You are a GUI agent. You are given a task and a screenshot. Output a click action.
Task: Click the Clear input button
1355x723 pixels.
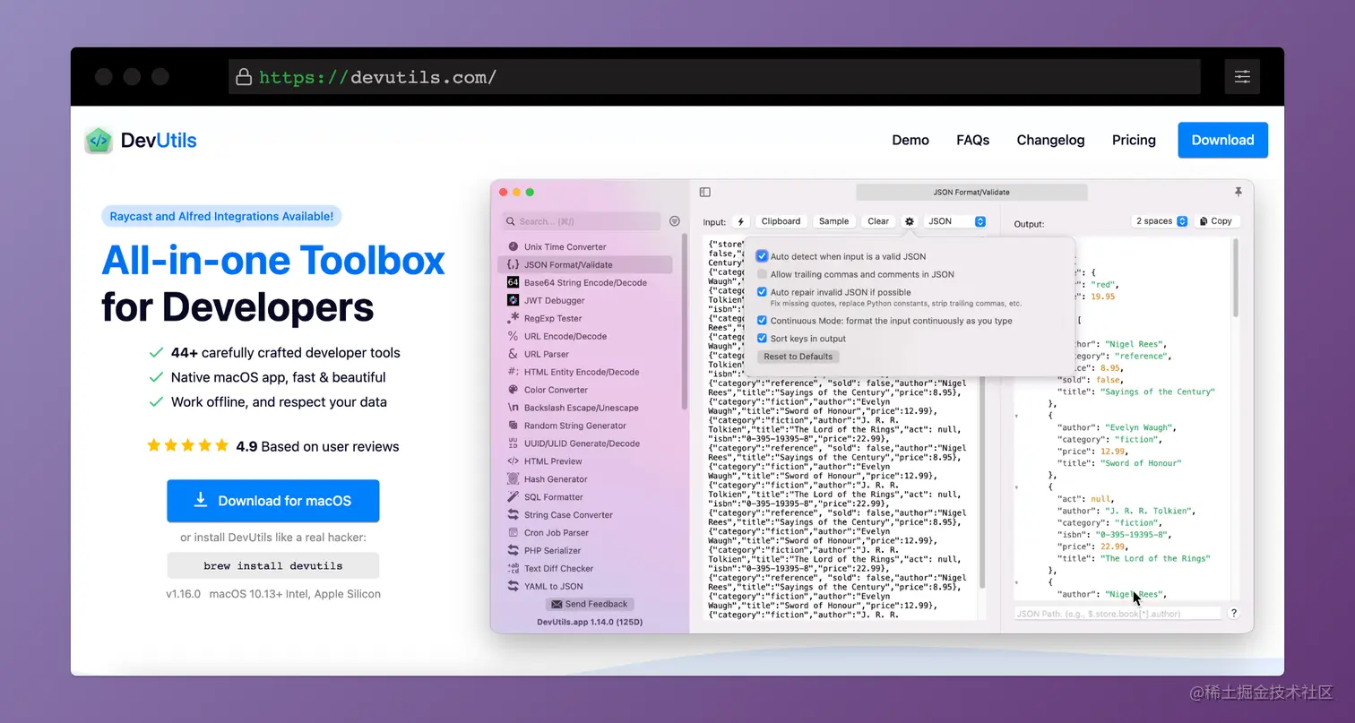click(x=878, y=221)
